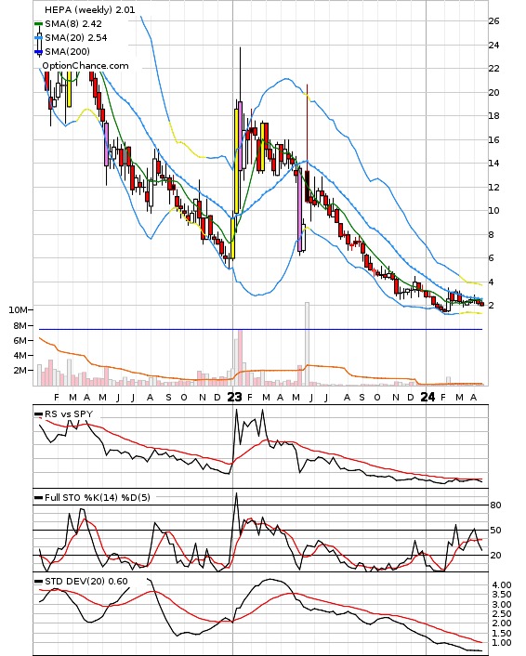The image size is (526, 656).
Task: Click the light blue SMA(20) legend marker
Action: pos(38,38)
